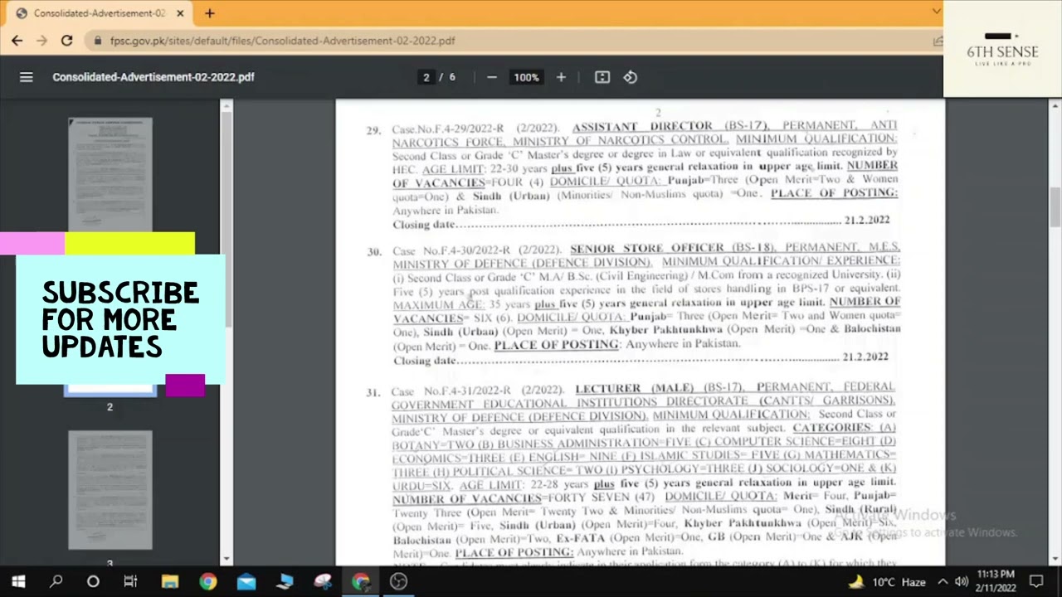Image resolution: width=1062 pixels, height=597 pixels.
Task: Open Google Chrome taskbar icon
Action: [x=207, y=581]
